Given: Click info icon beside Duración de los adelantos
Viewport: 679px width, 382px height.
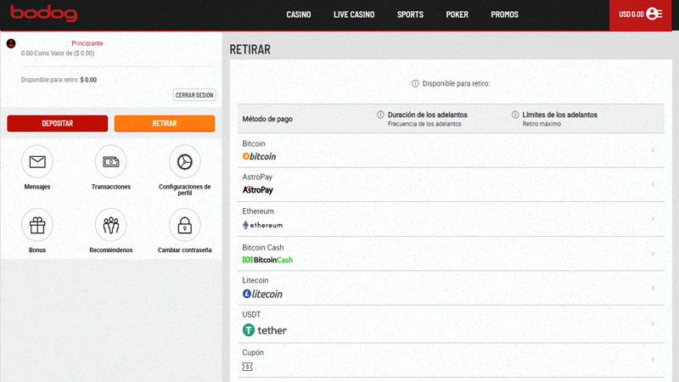Looking at the screenshot, I should click(380, 115).
